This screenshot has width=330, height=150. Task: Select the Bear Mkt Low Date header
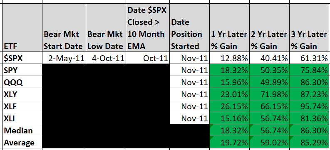[106, 27]
